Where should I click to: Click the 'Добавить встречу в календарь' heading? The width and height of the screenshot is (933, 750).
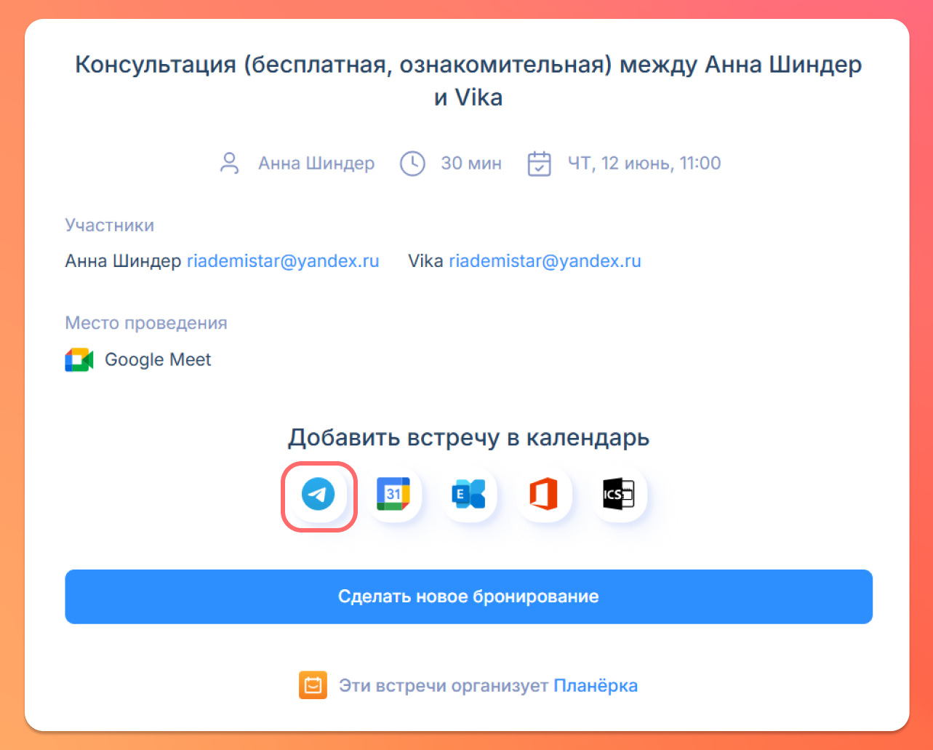[x=468, y=438]
